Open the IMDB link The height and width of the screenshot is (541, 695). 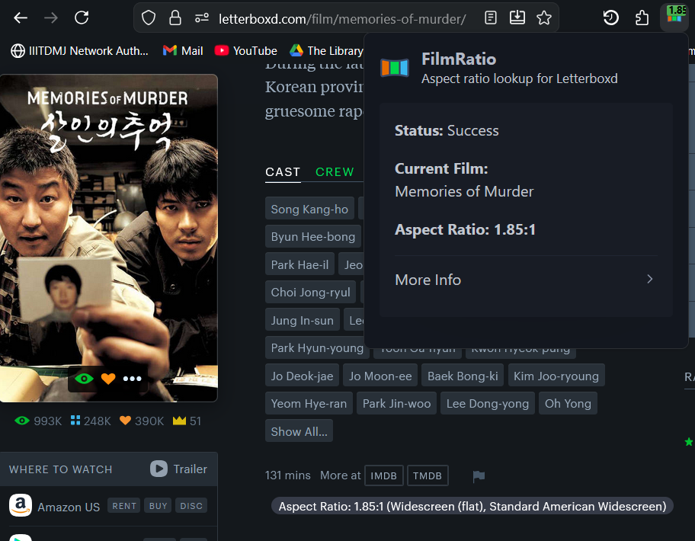coord(384,475)
